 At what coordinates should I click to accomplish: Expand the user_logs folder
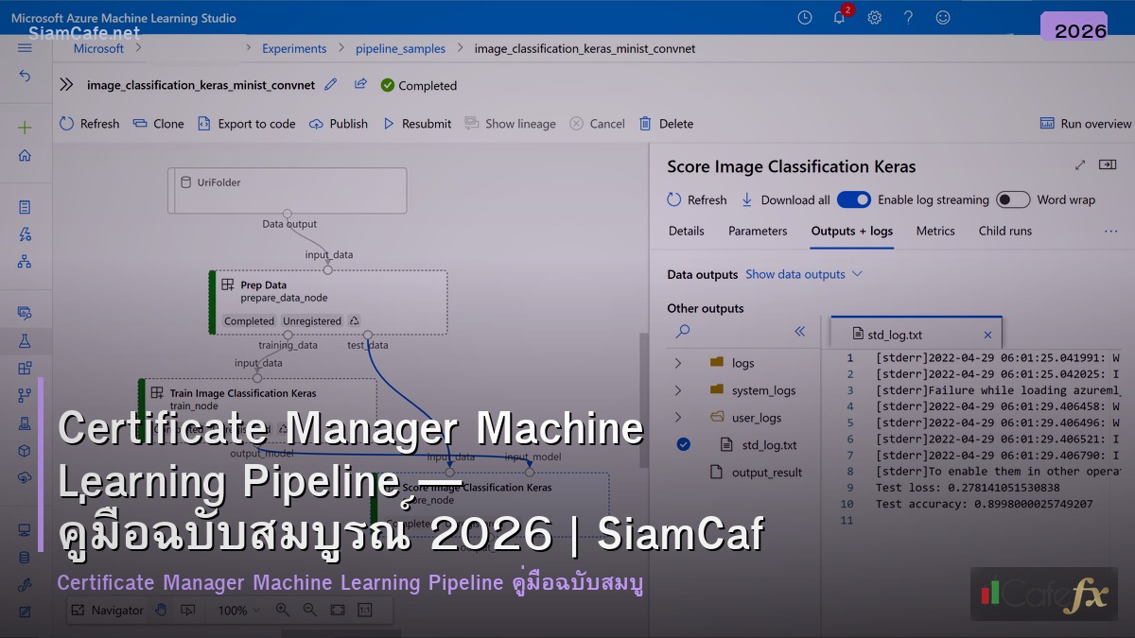(679, 417)
